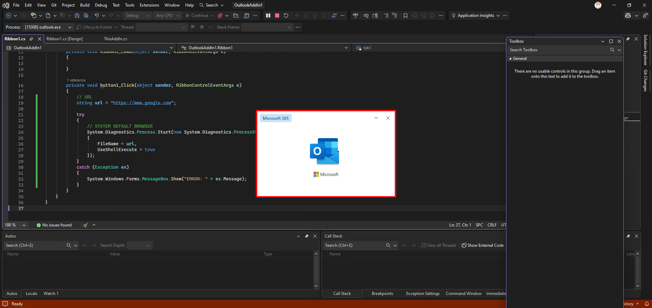The image size is (652, 308).
Task: Restart the debug session
Action: click(286, 15)
